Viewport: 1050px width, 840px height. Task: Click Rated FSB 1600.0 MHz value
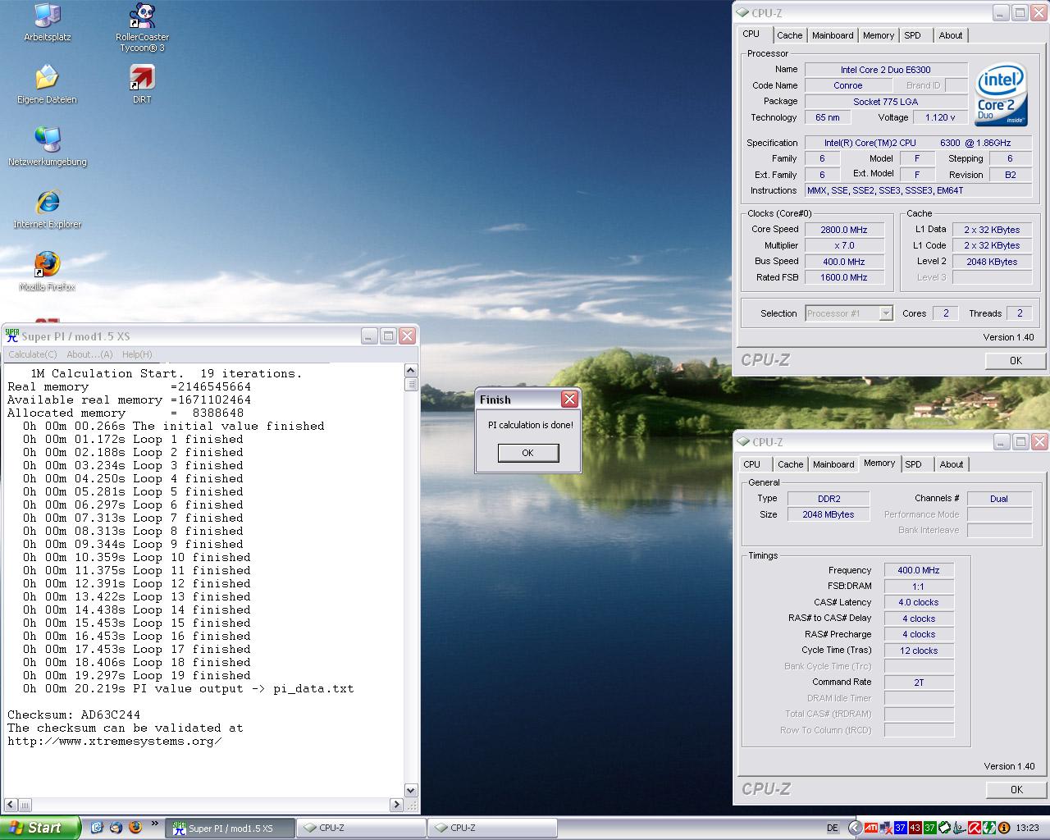(x=844, y=277)
